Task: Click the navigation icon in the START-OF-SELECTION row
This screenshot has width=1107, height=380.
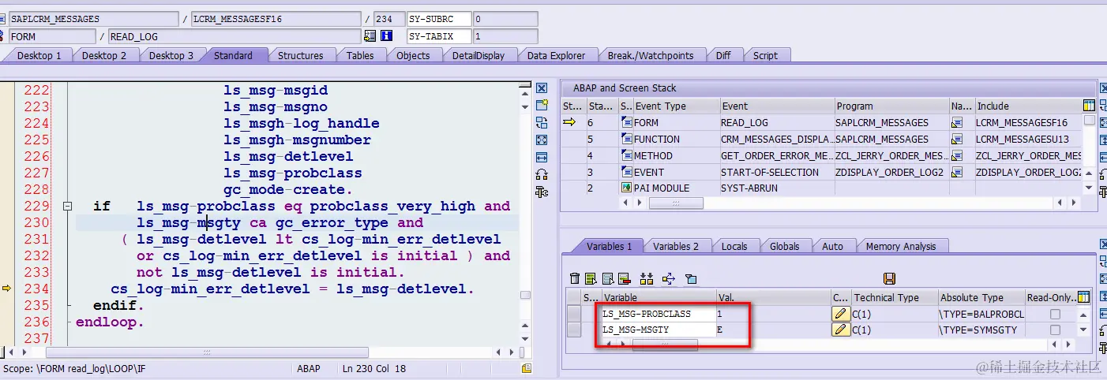Action: coord(957,172)
